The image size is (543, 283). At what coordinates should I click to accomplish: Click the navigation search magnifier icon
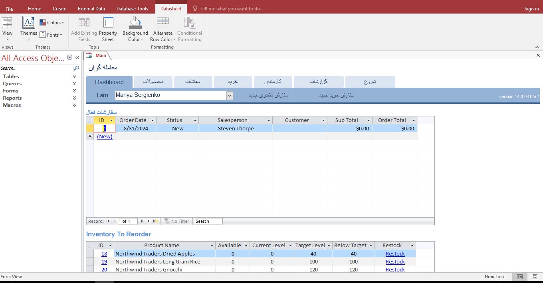[76, 68]
